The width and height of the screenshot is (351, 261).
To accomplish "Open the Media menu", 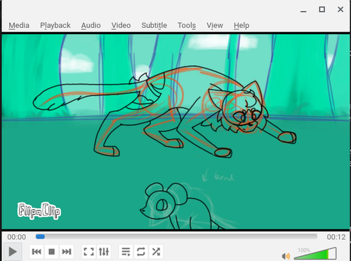I will (x=19, y=25).
